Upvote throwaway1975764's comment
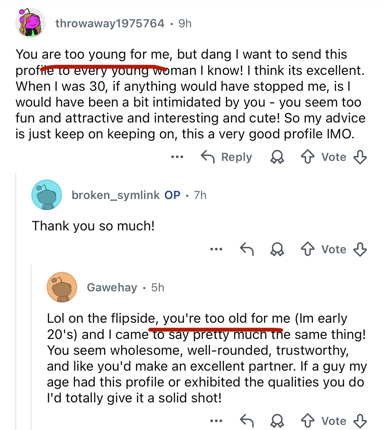This screenshot has width=383, height=430. coord(307,157)
